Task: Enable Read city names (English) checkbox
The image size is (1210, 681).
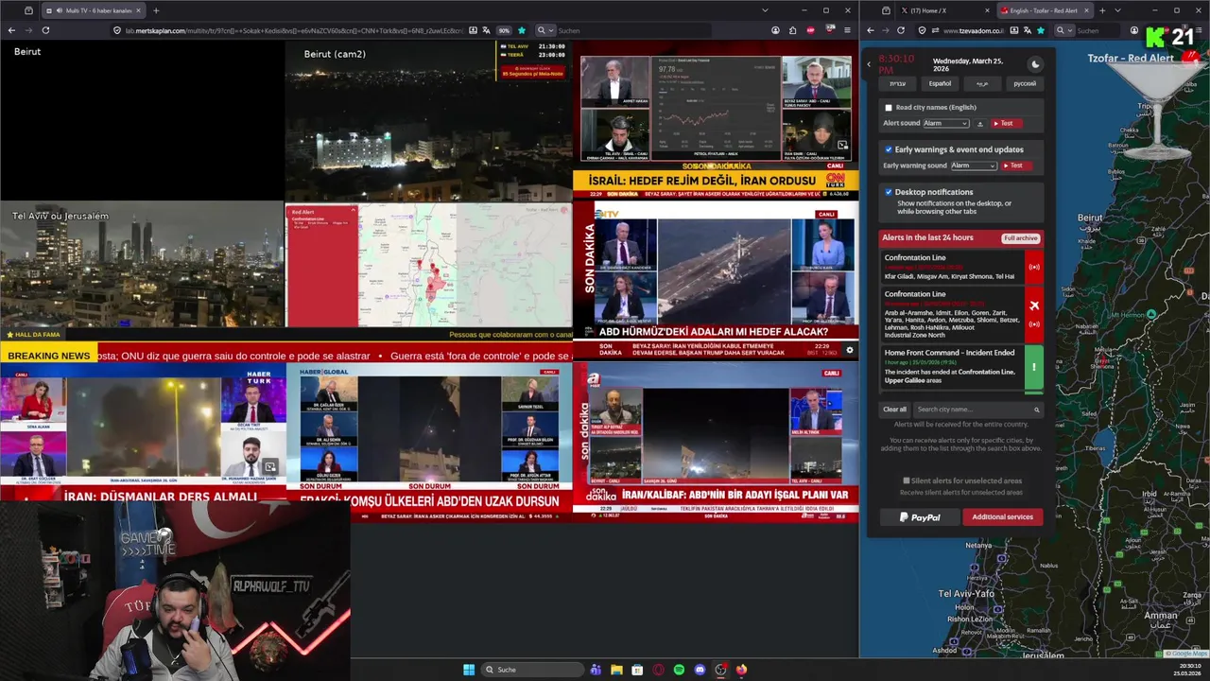Action: coord(889,108)
